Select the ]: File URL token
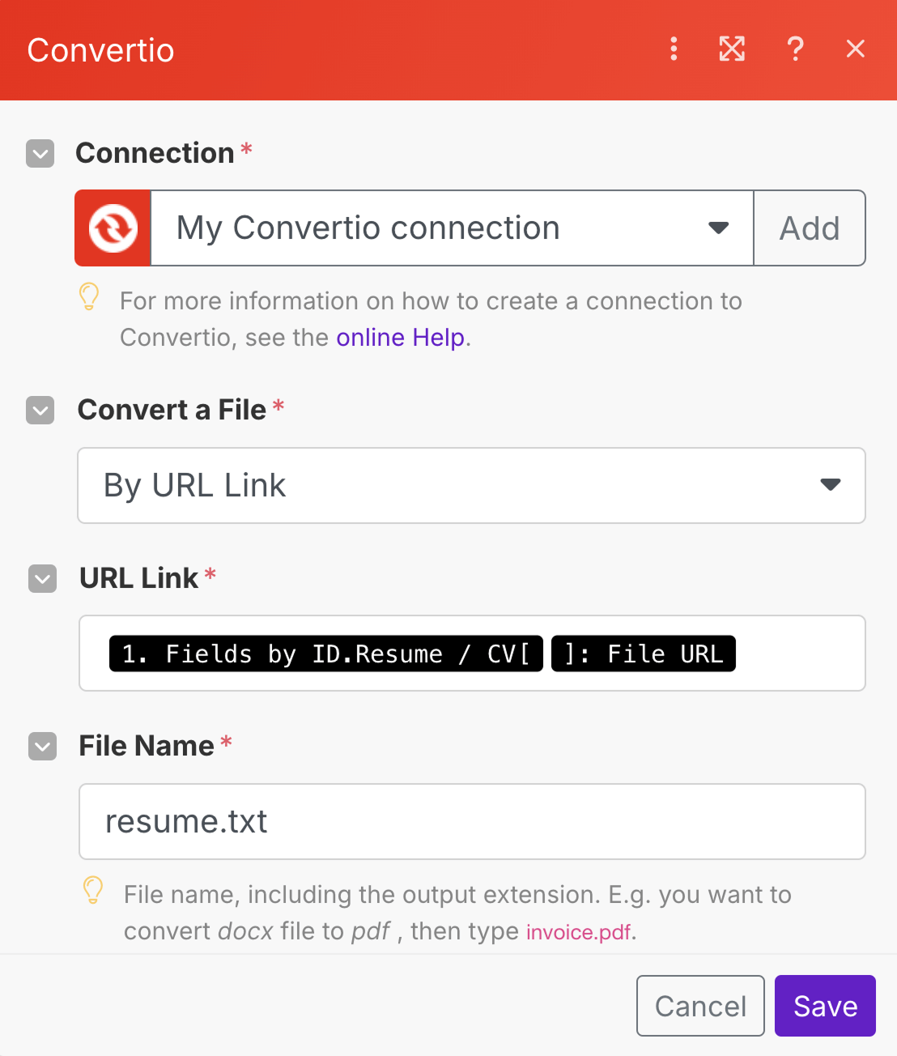897x1056 pixels. [x=644, y=654]
